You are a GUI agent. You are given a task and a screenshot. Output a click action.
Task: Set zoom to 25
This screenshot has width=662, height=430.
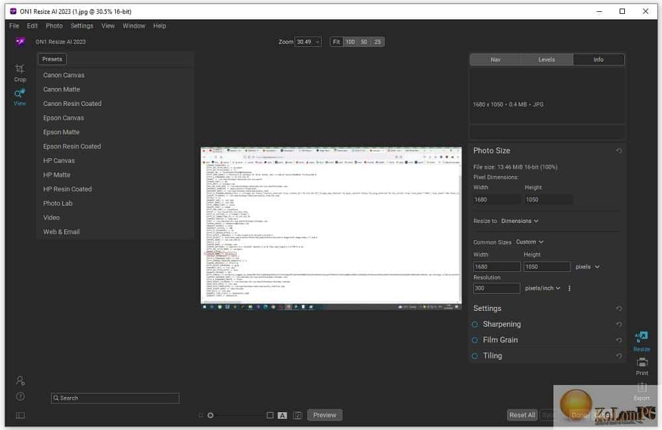(378, 42)
